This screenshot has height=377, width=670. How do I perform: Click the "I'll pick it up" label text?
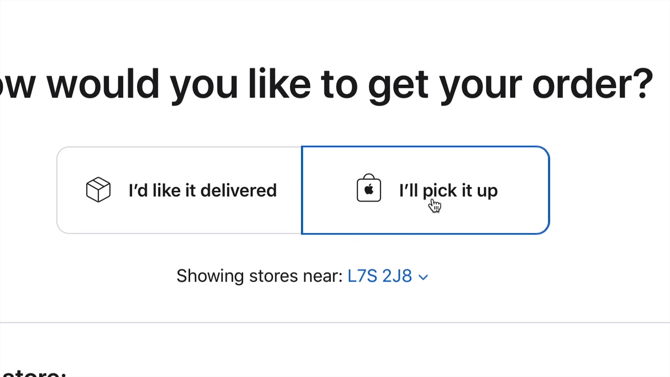coord(449,191)
